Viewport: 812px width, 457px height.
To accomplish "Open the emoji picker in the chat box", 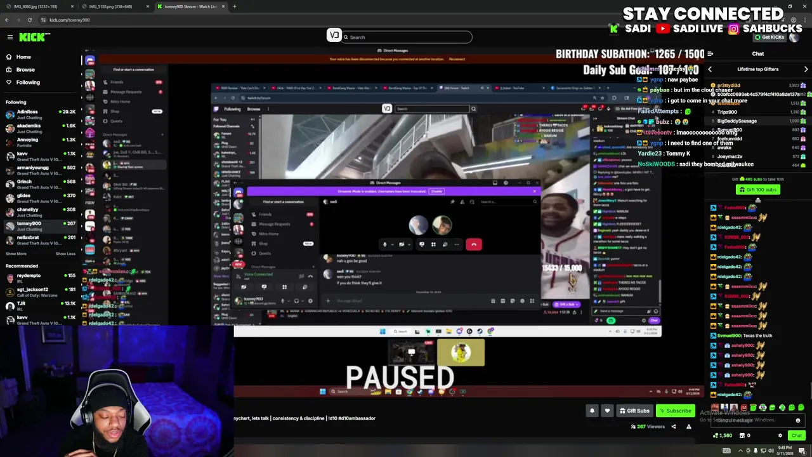I will (x=798, y=420).
